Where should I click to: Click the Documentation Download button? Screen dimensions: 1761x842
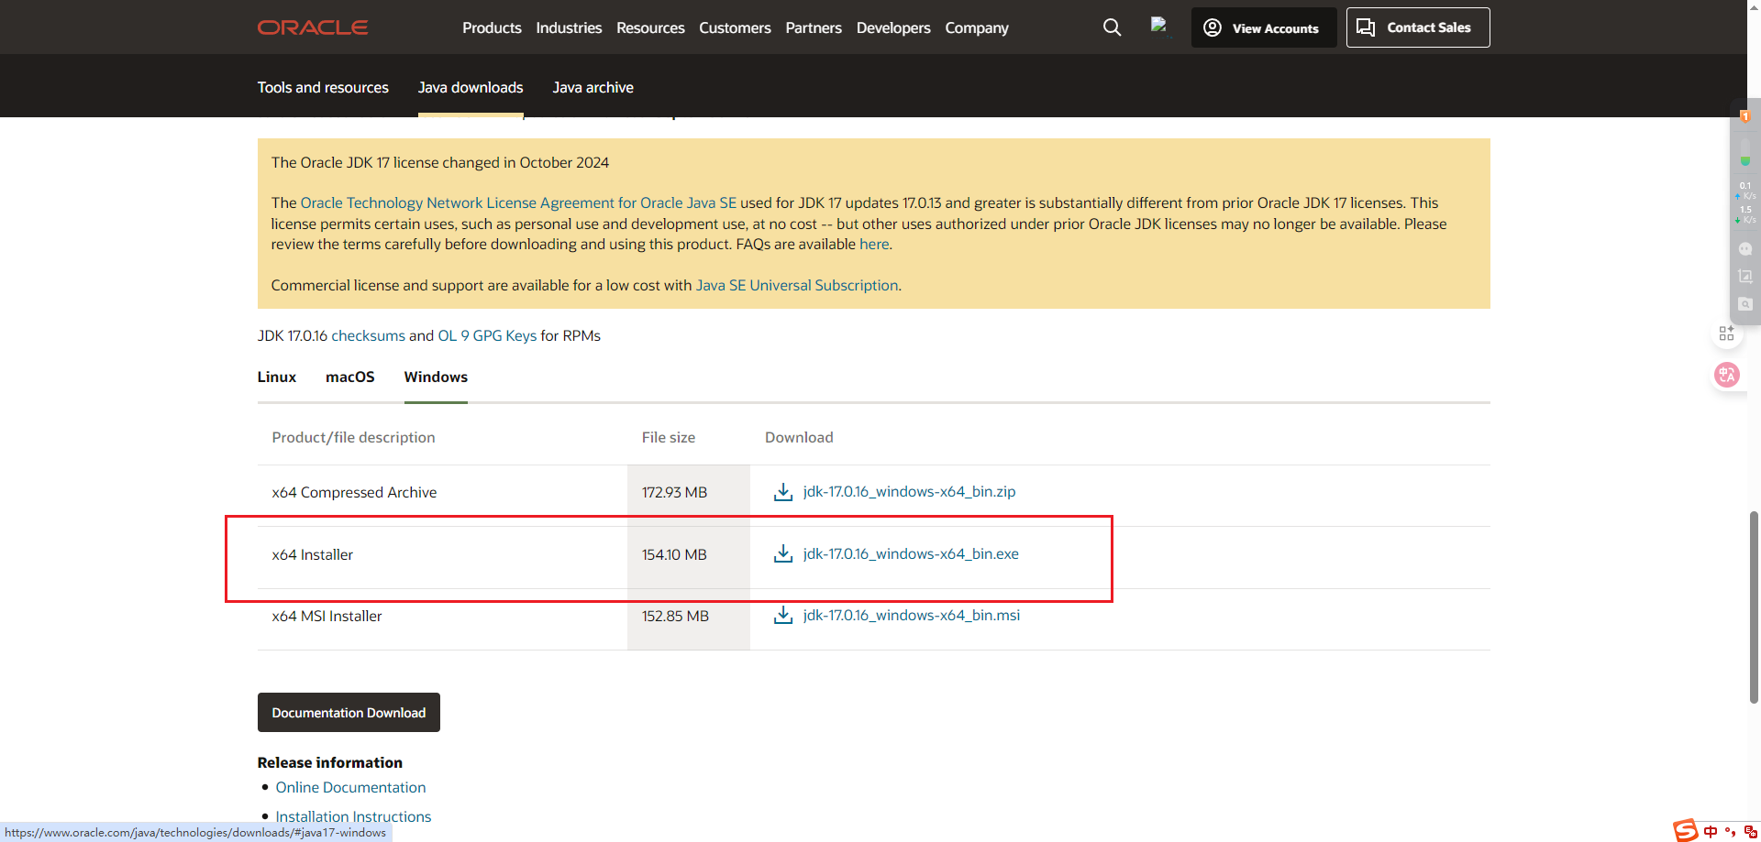pyautogui.click(x=349, y=712)
